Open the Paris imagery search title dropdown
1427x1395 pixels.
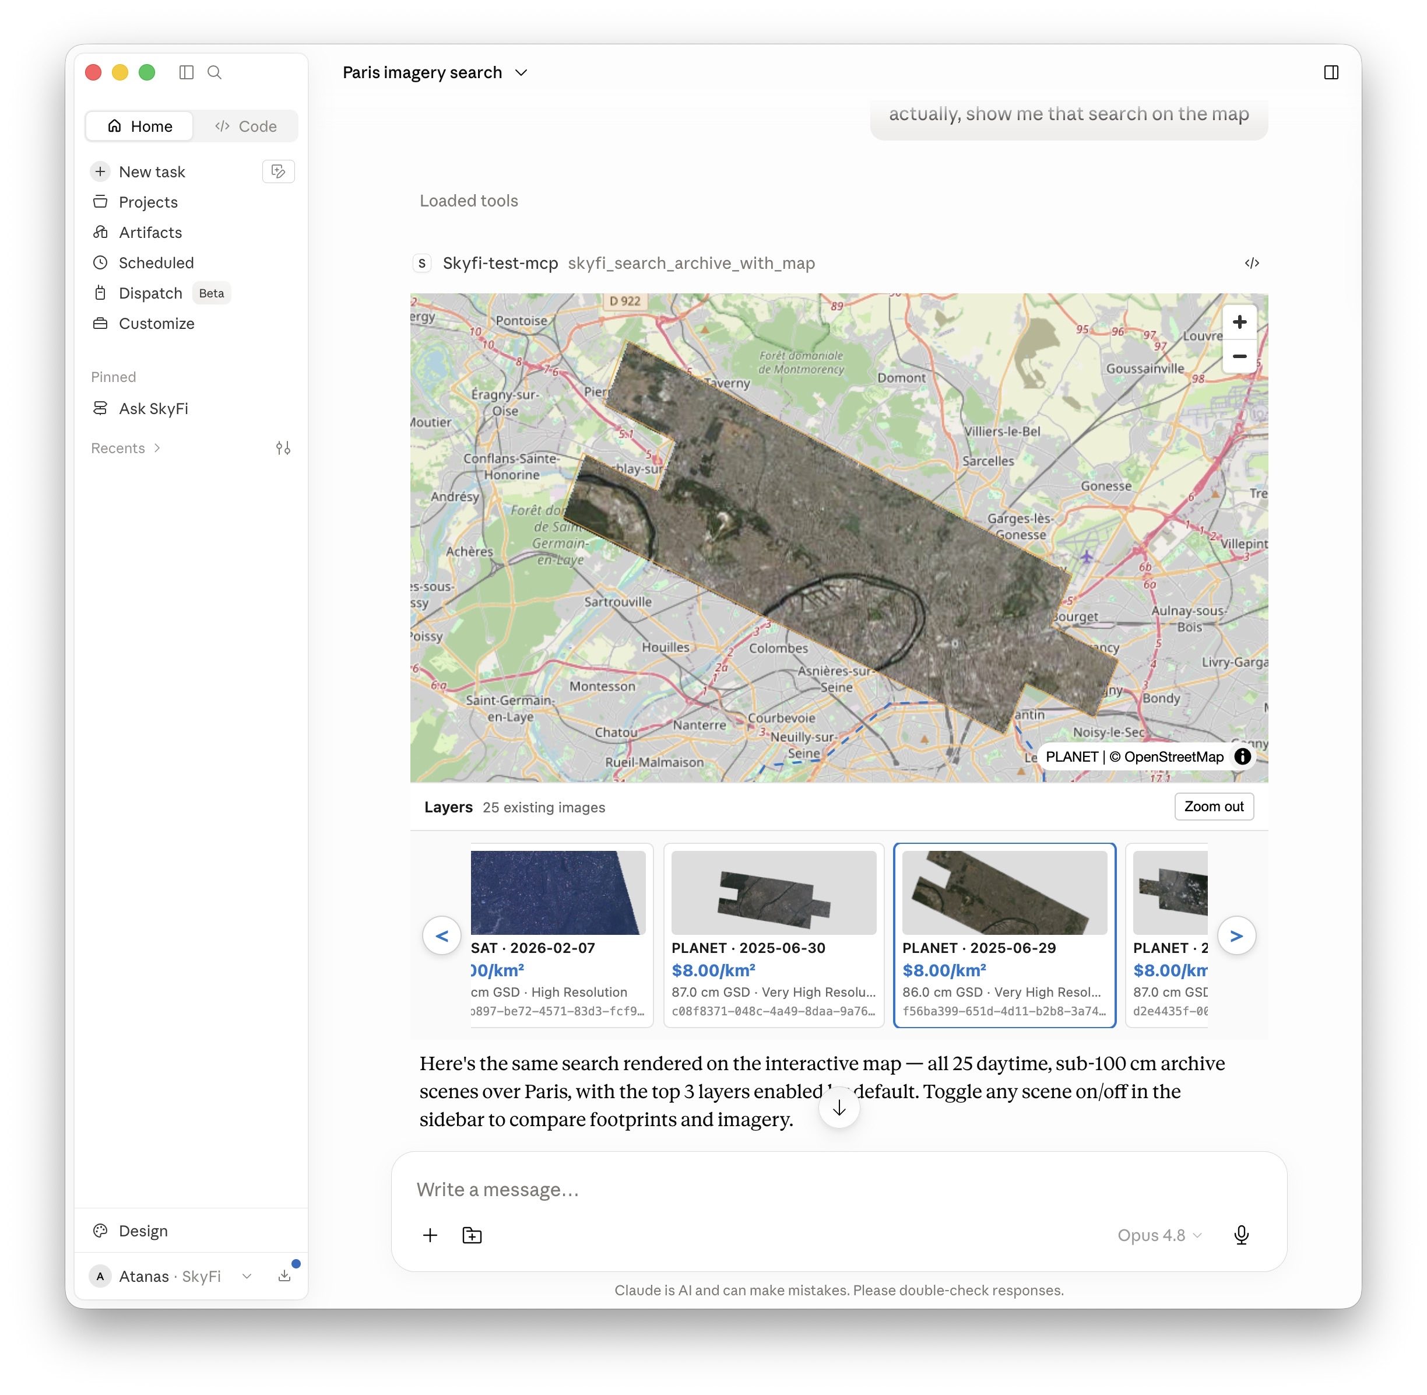click(435, 72)
